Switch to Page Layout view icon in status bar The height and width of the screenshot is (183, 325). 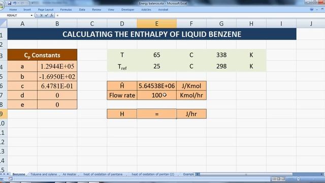pyautogui.click(x=279, y=179)
